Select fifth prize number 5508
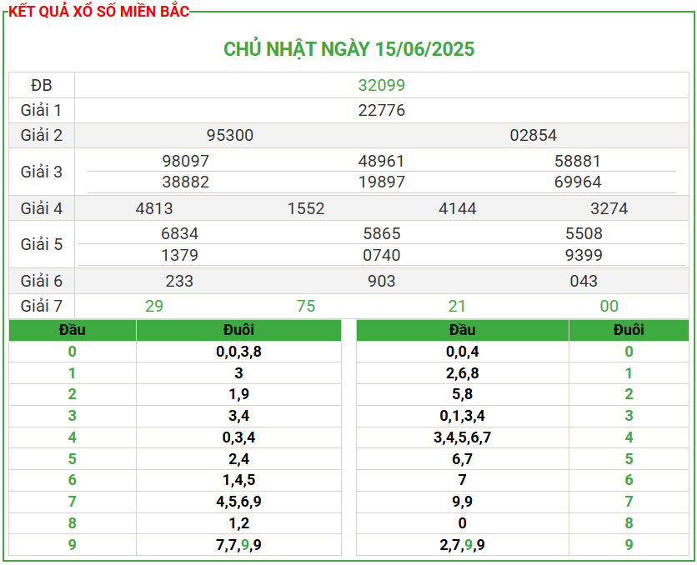Image resolution: width=697 pixels, height=565 pixels. tap(584, 233)
